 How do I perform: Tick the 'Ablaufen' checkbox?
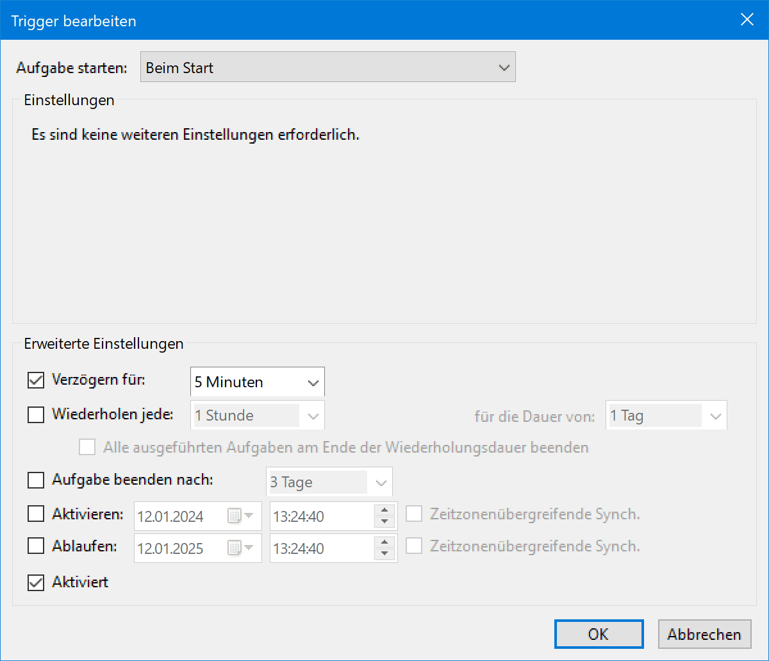point(36,546)
